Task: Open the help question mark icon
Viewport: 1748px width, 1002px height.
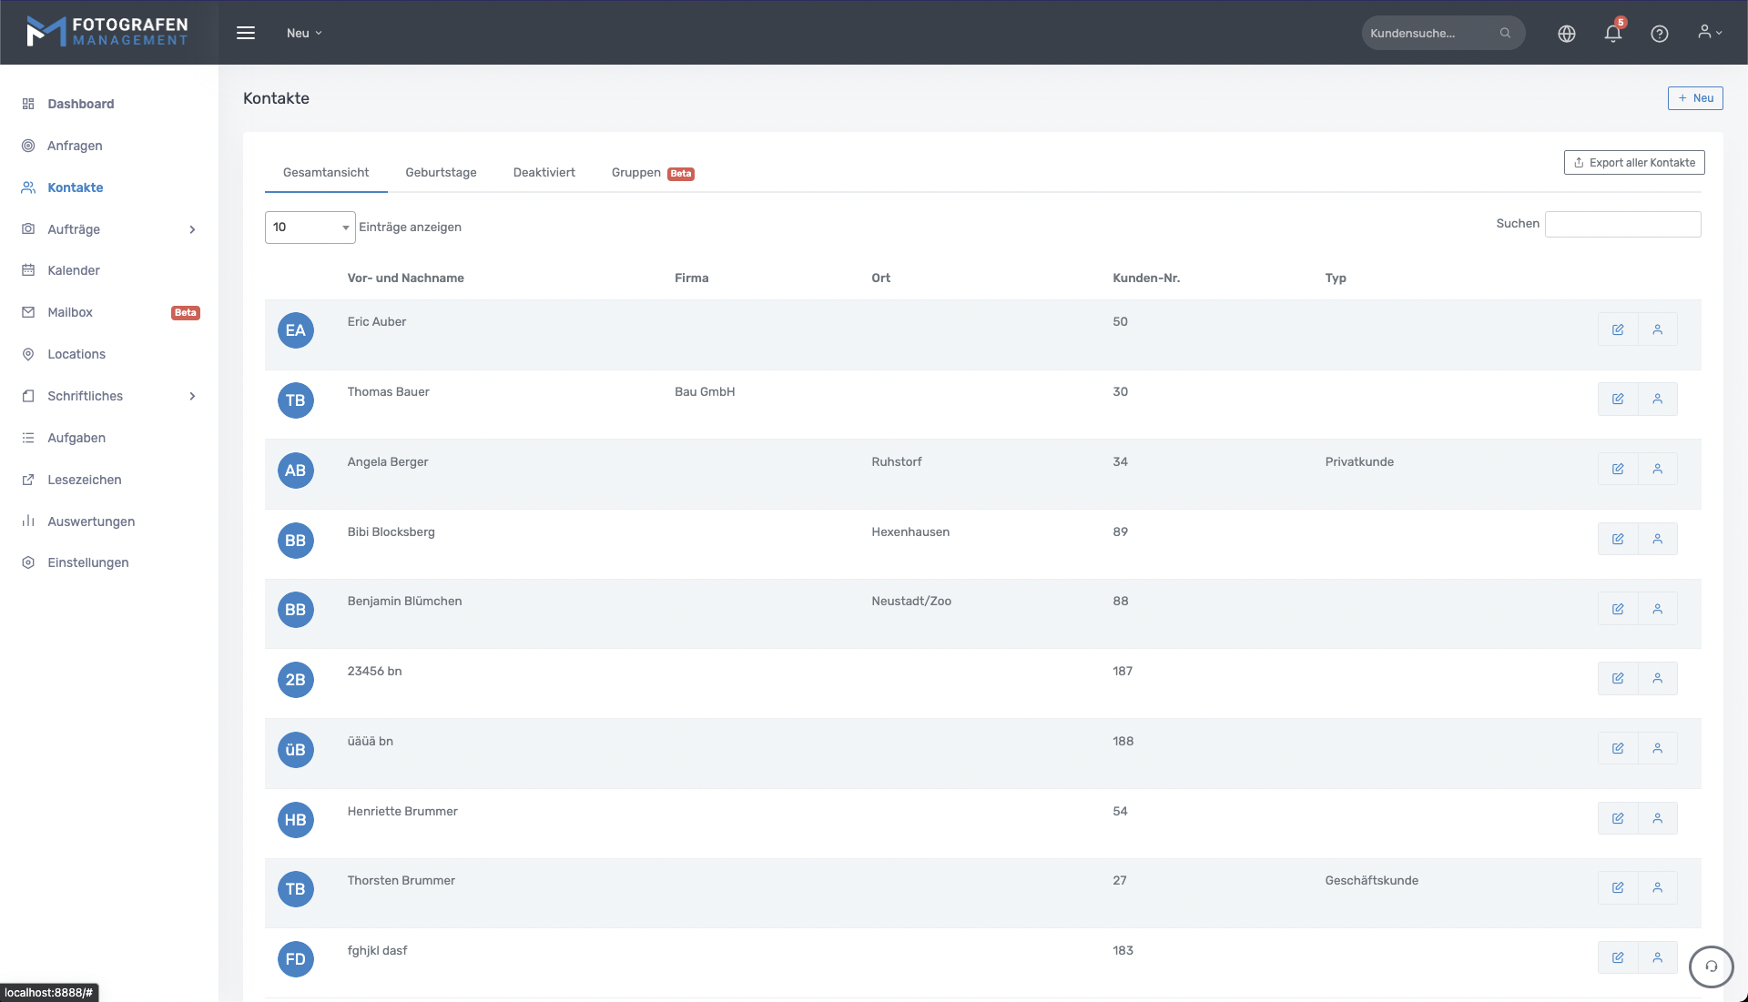Action: [x=1659, y=34]
